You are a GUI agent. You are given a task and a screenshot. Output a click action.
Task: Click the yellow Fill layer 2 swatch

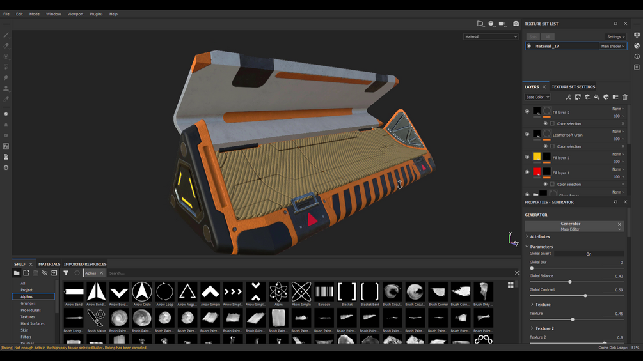[536, 157]
